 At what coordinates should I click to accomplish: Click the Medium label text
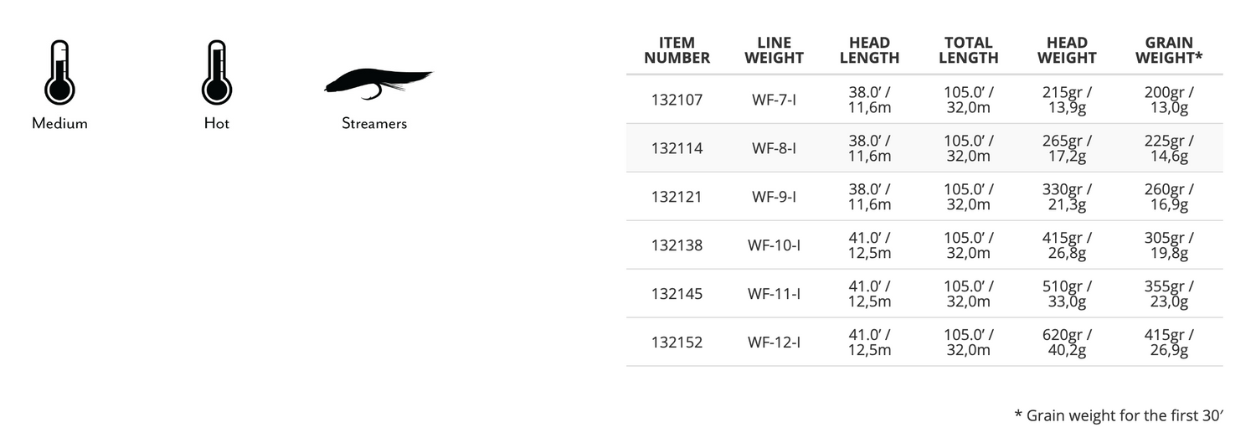(x=59, y=123)
